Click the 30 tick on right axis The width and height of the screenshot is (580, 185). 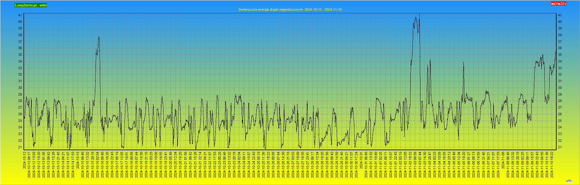[560, 88]
